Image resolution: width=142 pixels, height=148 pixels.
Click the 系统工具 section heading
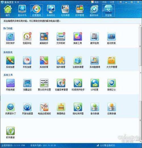click(8, 75)
